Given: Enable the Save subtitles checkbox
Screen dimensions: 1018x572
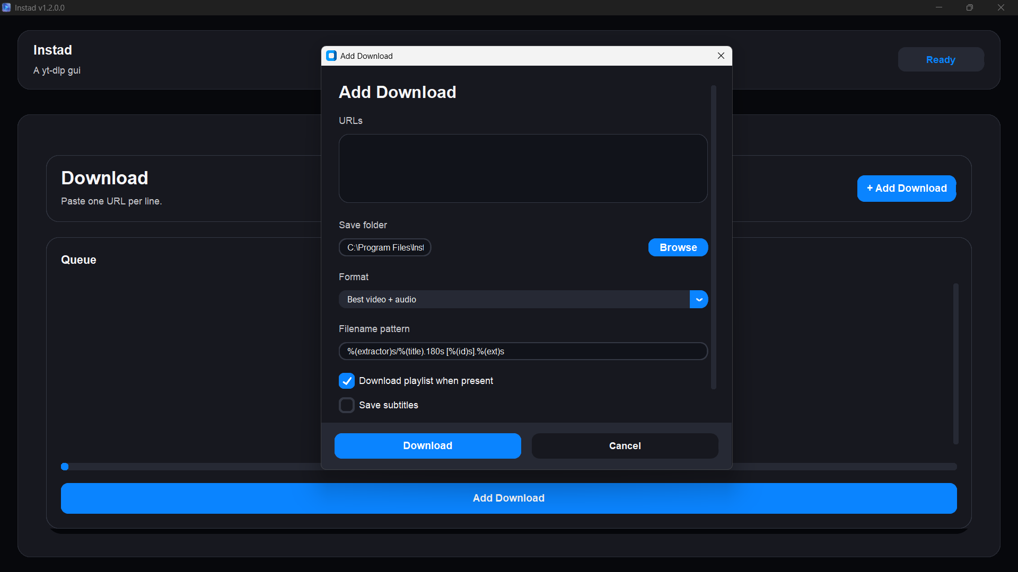Looking at the screenshot, I should 347,405.
